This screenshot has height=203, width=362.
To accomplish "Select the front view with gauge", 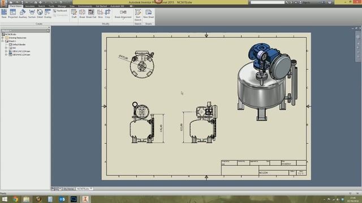I will [142, 123].
